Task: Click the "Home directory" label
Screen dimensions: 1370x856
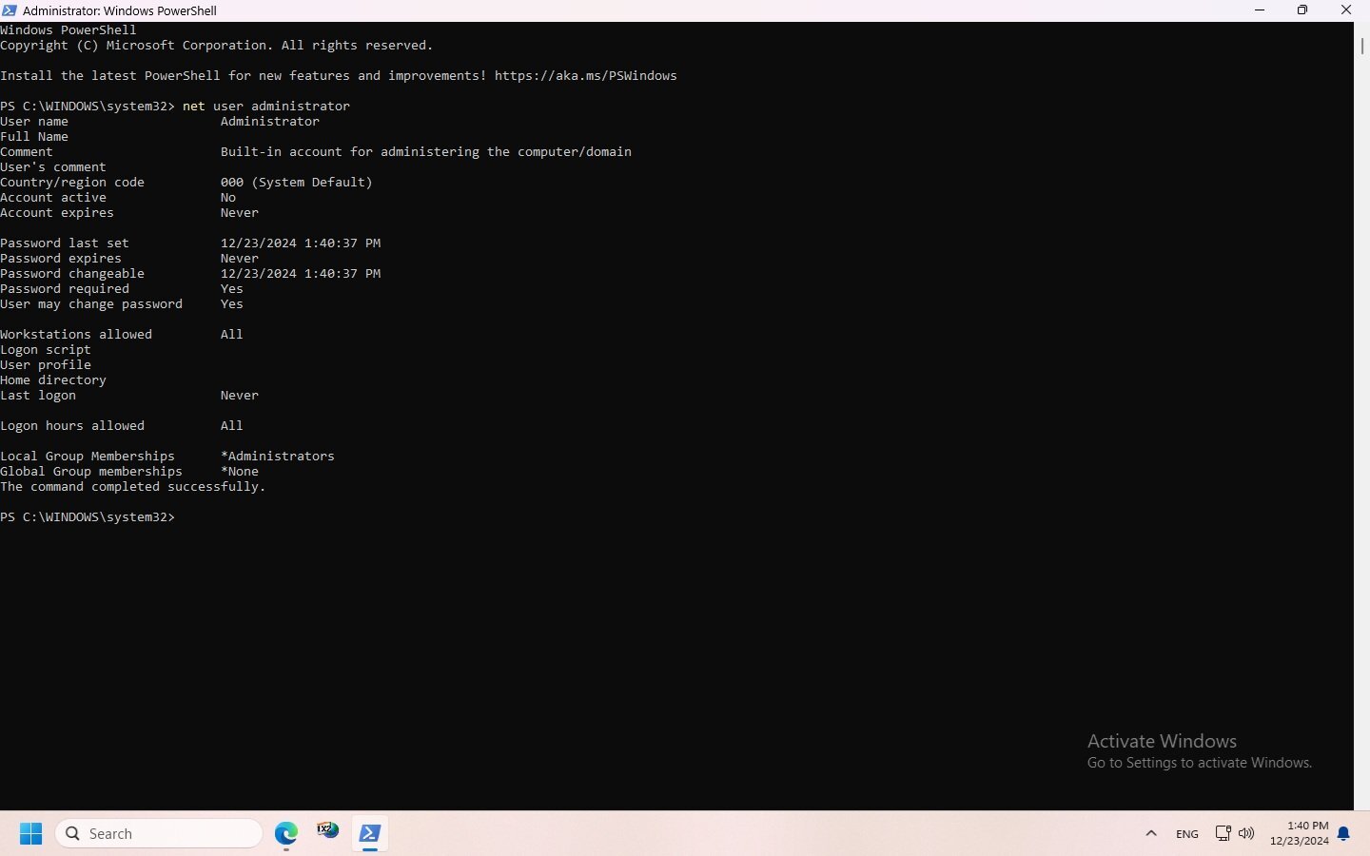Action: point(53,380)
